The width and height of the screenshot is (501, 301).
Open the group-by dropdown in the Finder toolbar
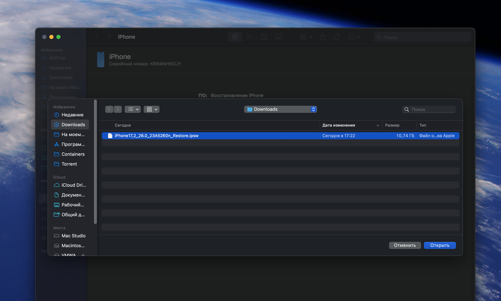point(306,37)
